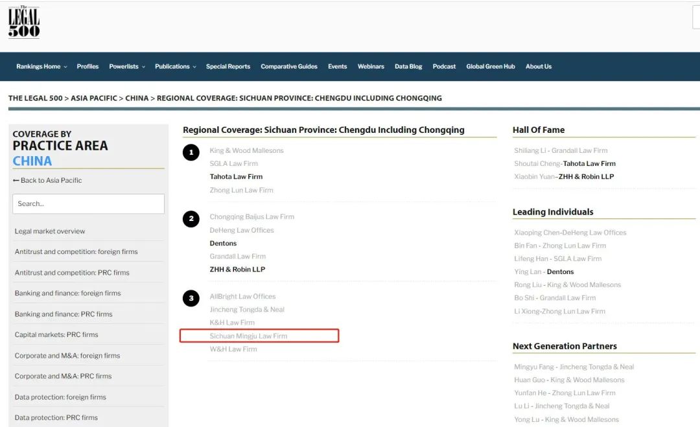The image size is (700, 427).
Task: Select Legal market overview in sidebar
Action: coord(50,231)
